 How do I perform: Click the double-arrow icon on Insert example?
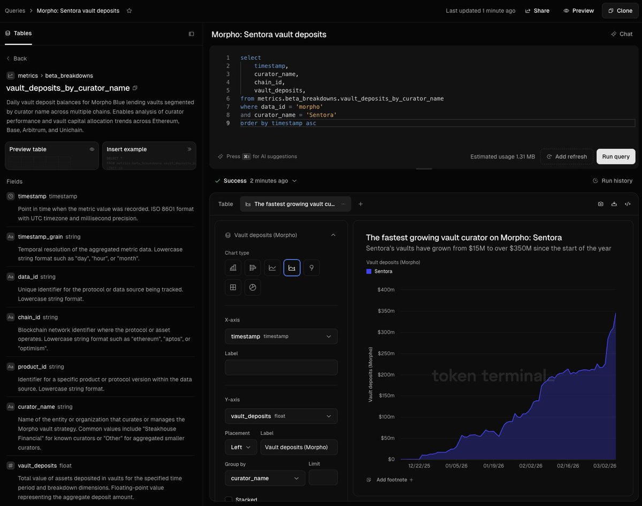pos(189,149)
